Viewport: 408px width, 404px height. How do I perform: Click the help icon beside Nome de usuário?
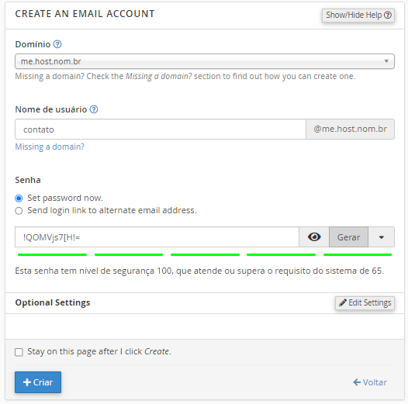pos(94,109)
